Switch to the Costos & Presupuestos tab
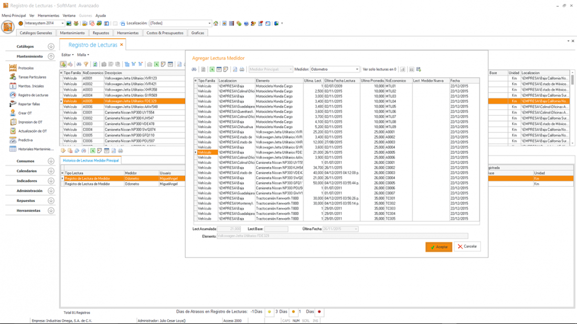This screenshot has width=577, height=324. pos(165,33)
